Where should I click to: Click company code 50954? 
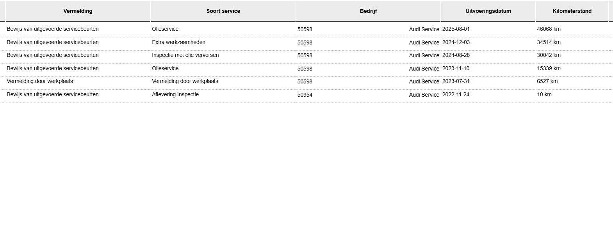pyautogui.click(x=305, y=95)
